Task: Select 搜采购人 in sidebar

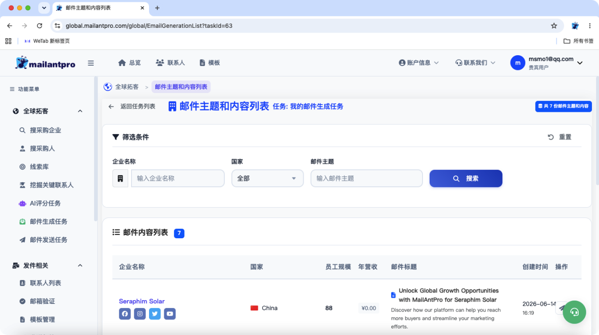Action: [42, 149]
